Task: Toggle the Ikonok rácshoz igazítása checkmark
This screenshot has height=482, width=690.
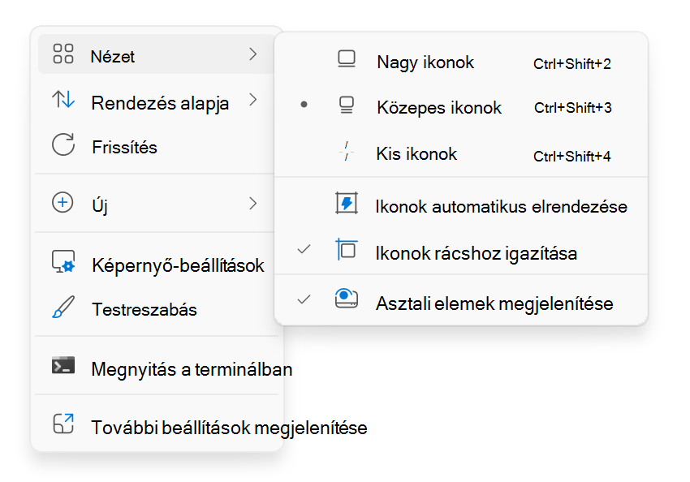Action: click(x=304, y=249)
